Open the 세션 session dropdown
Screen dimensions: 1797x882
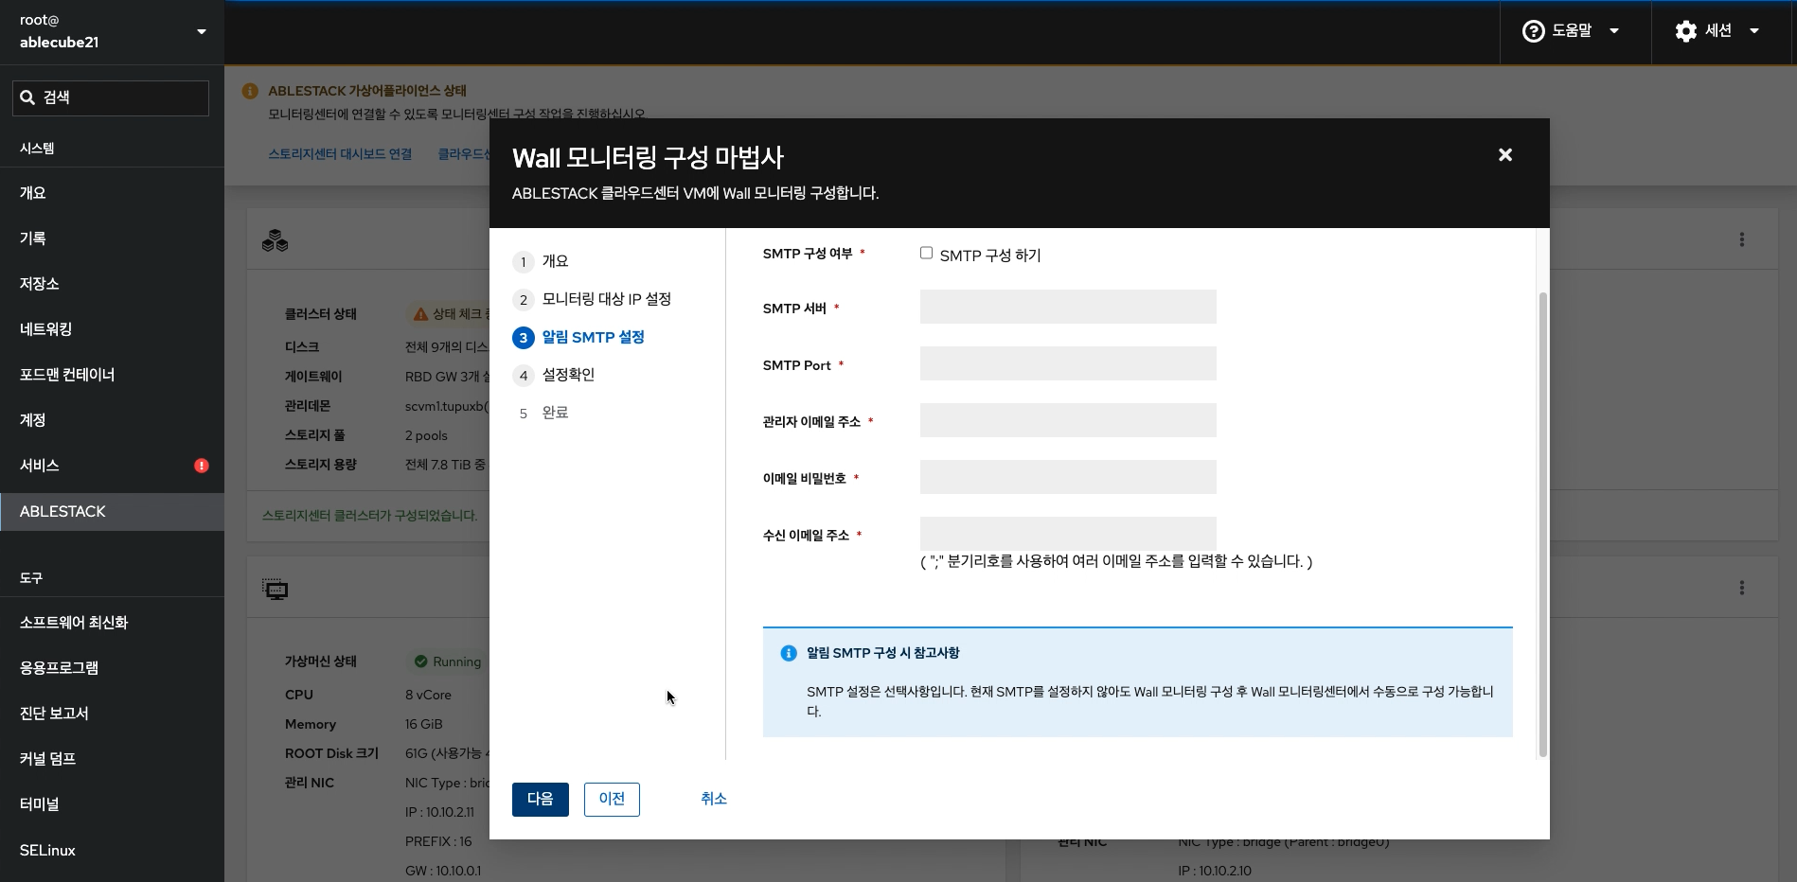coord(1719,31)
